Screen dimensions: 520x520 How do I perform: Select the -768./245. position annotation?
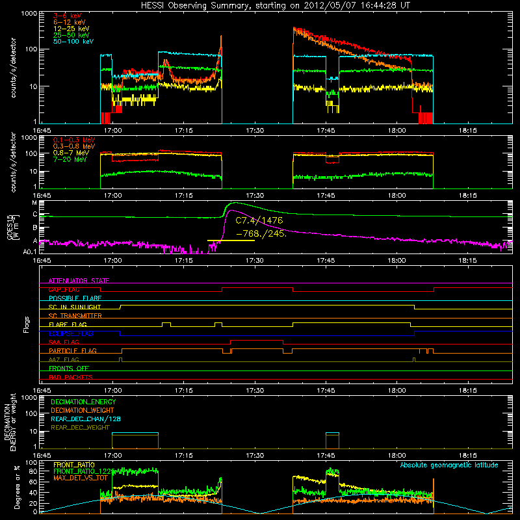click(261, 233)
